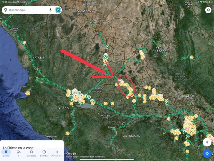Tap the blue directions button
This screenshot has height=161, width=214.
click(x=207, y=153)
